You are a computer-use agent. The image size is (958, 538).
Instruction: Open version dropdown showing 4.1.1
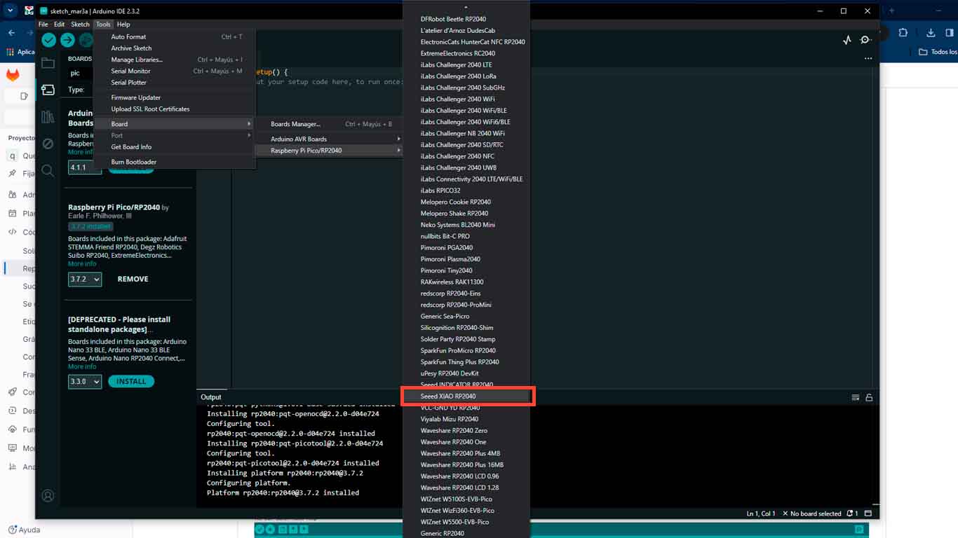pyautogui.click(x=85, y=167)
